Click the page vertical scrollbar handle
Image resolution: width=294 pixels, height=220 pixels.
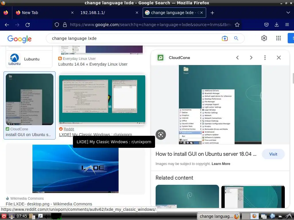click(x=293, y=78)
